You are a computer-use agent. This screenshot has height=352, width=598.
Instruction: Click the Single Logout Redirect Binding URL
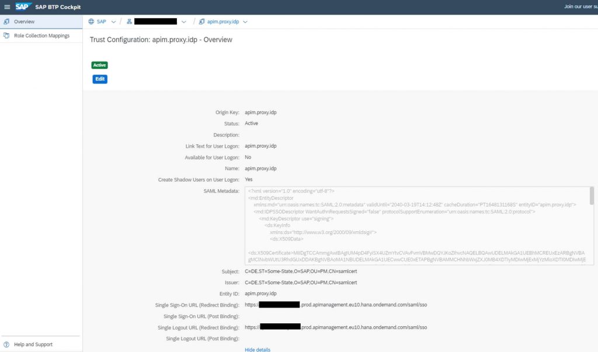(336, 327)
